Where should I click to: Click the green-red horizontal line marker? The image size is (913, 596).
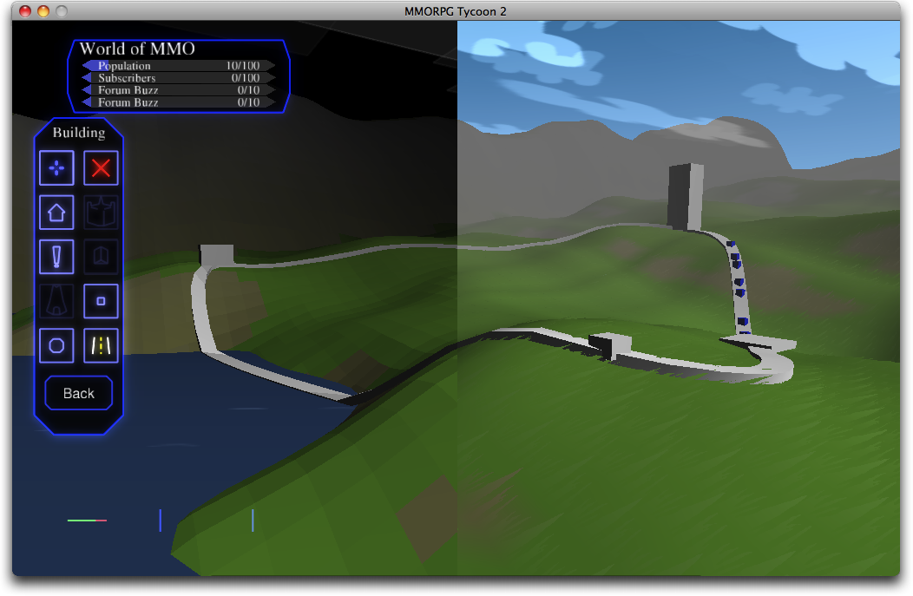88,521
